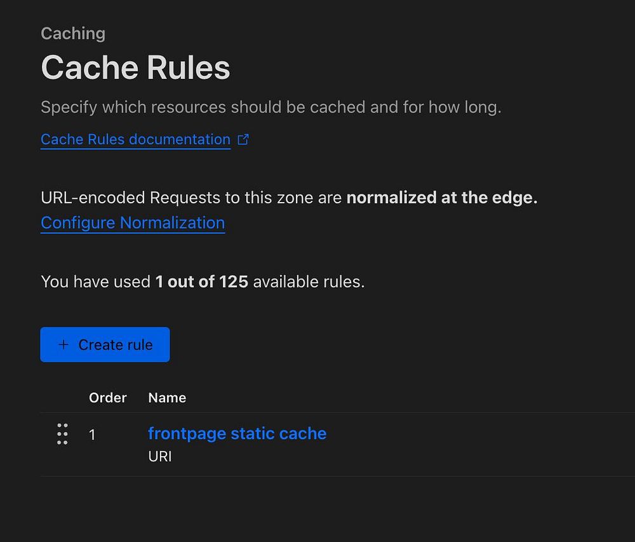Viewport: 635px width, 542px height.
Task: Click the plus icon in Create rule
Action: point(63,344)
